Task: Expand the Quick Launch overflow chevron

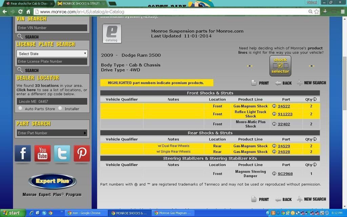Action: pyautogui.click(x=62, y=212)
